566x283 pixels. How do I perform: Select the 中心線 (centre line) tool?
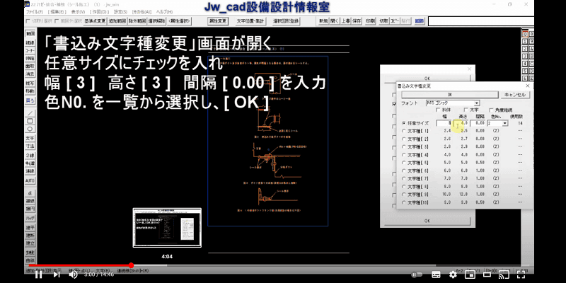pos(30,163)
